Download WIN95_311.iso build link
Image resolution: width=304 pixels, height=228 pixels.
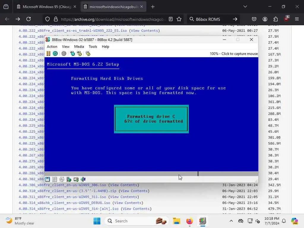click(x=62, y=197)
